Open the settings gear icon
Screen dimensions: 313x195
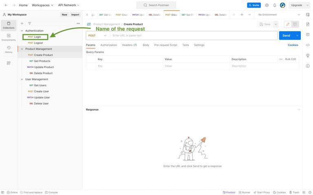point(267,5)
